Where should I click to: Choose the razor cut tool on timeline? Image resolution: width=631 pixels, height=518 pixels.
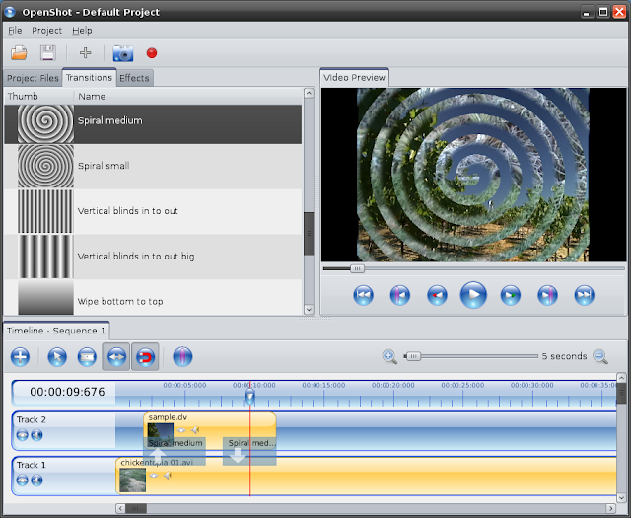click(87, 357)
